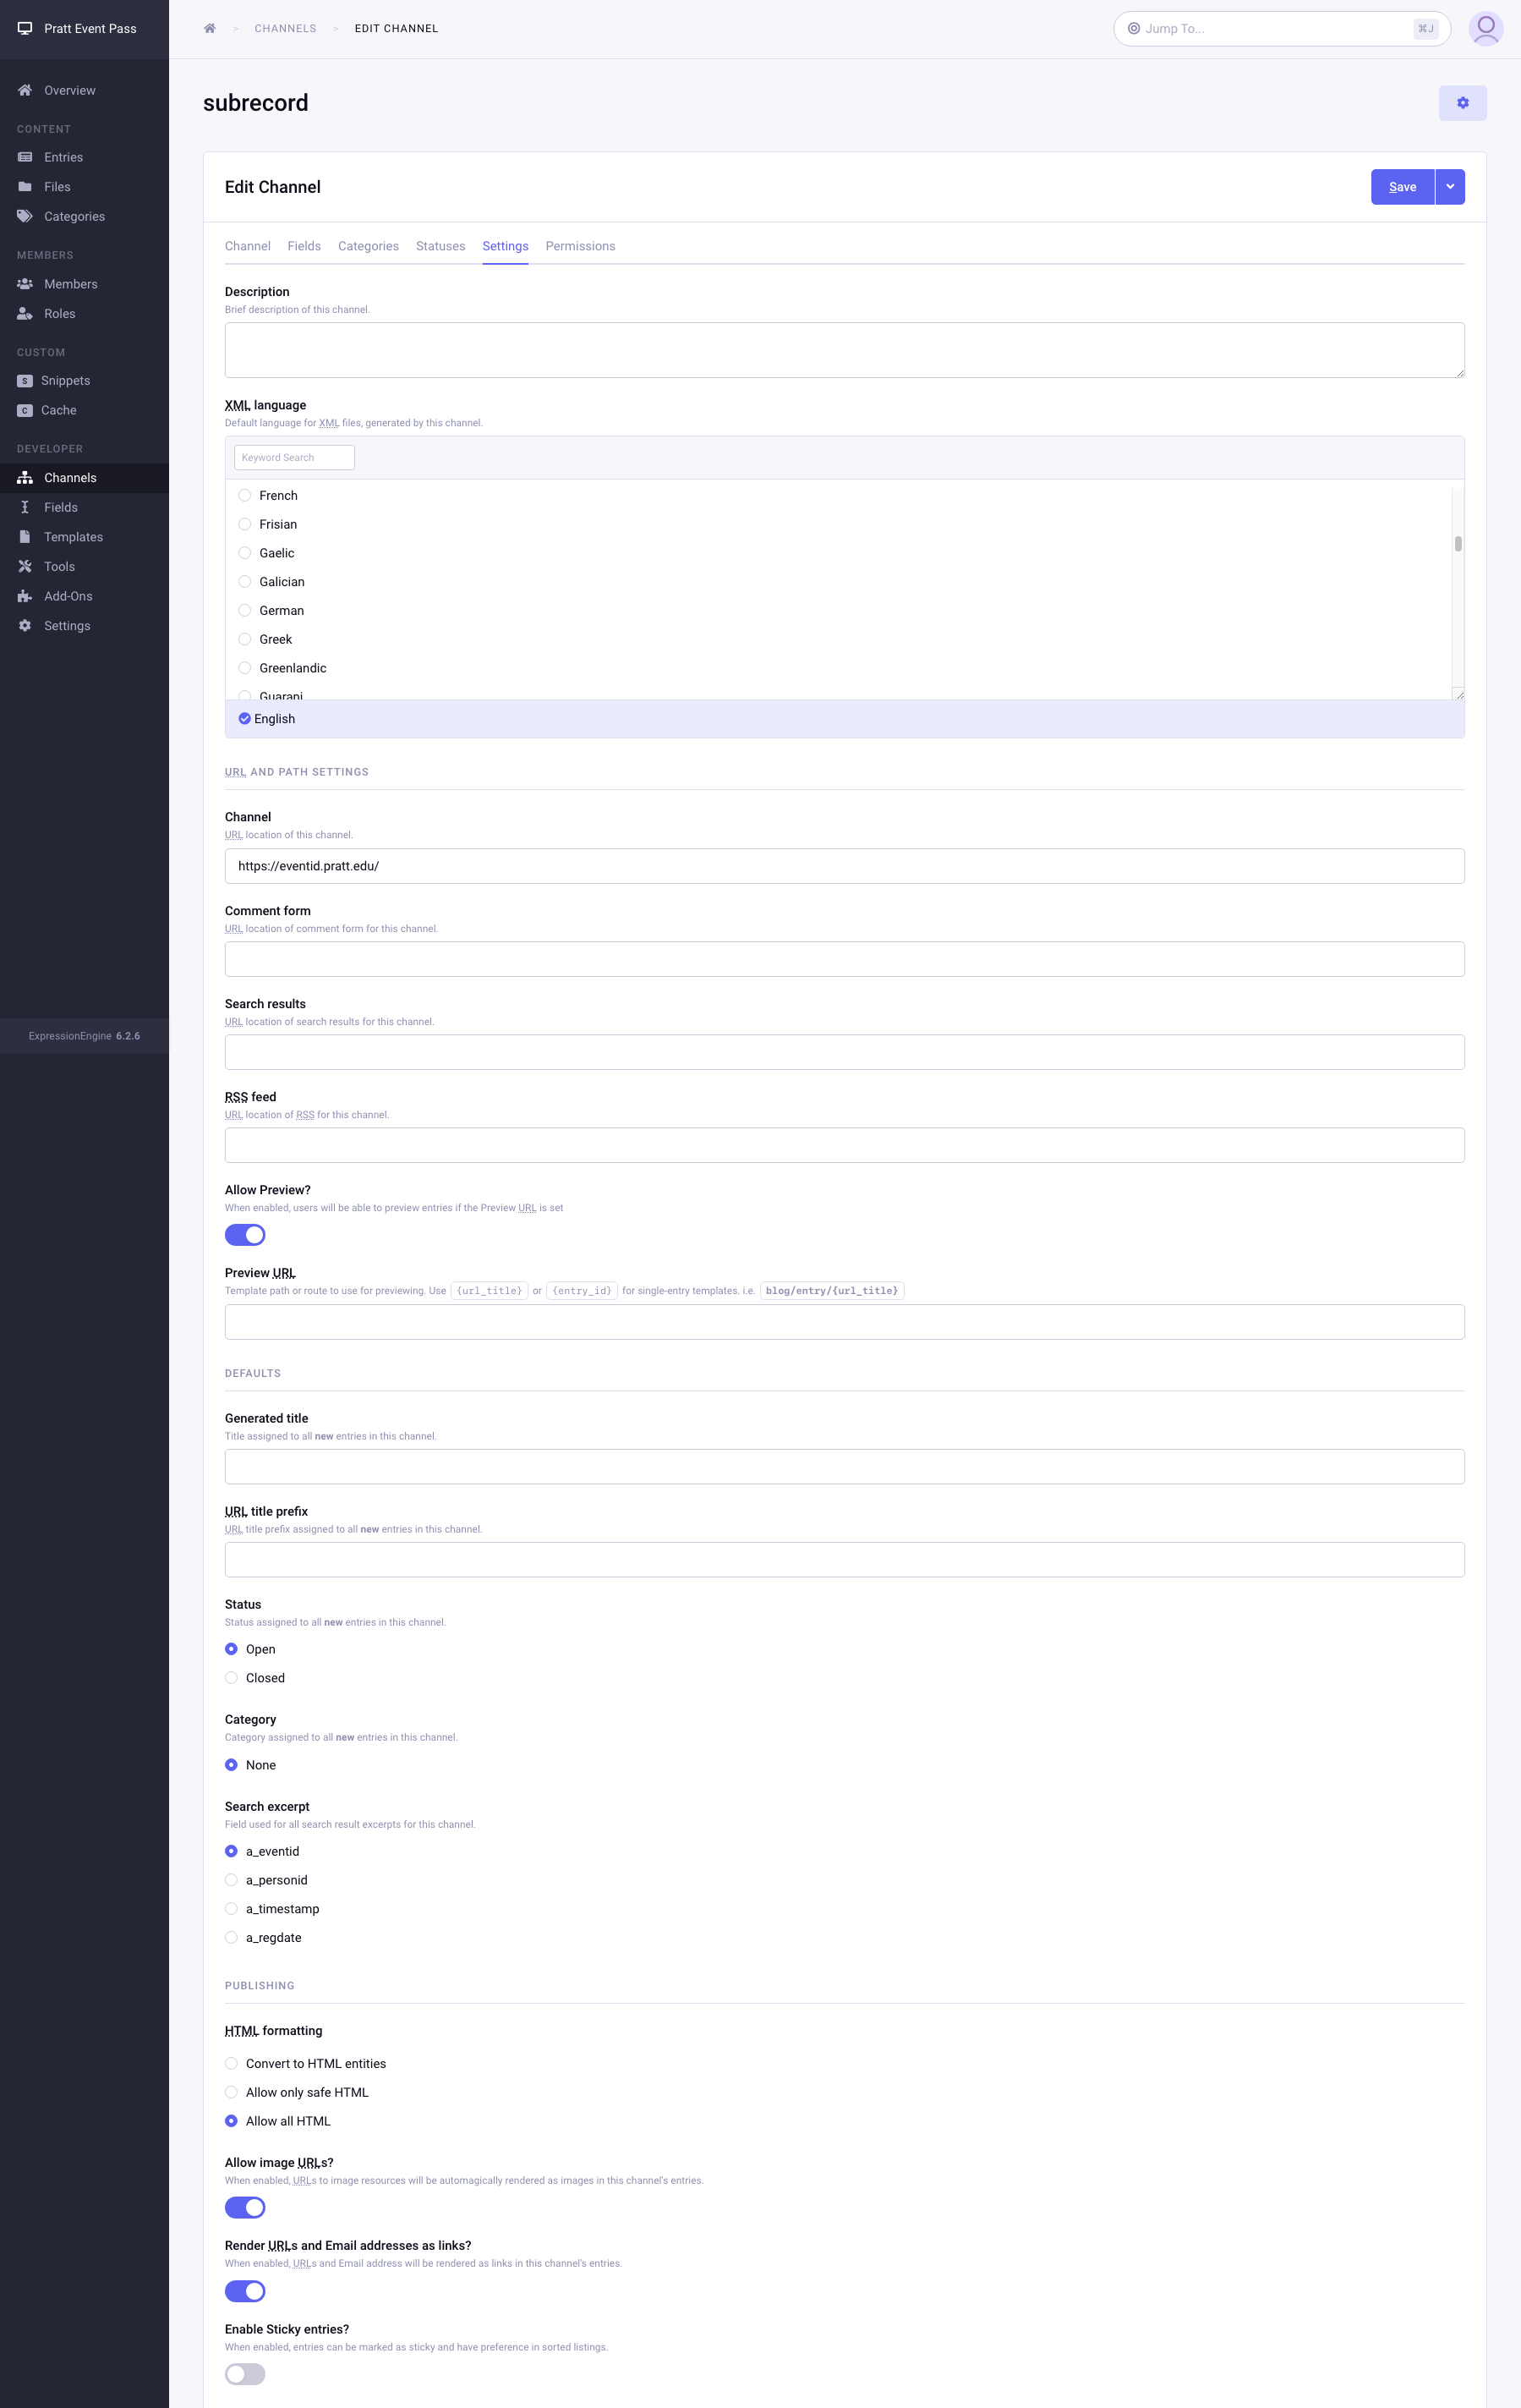The width and height of the screenshot is (1521, 2408).
Task: Open Snippets in the sidebar
Action: 65,380
